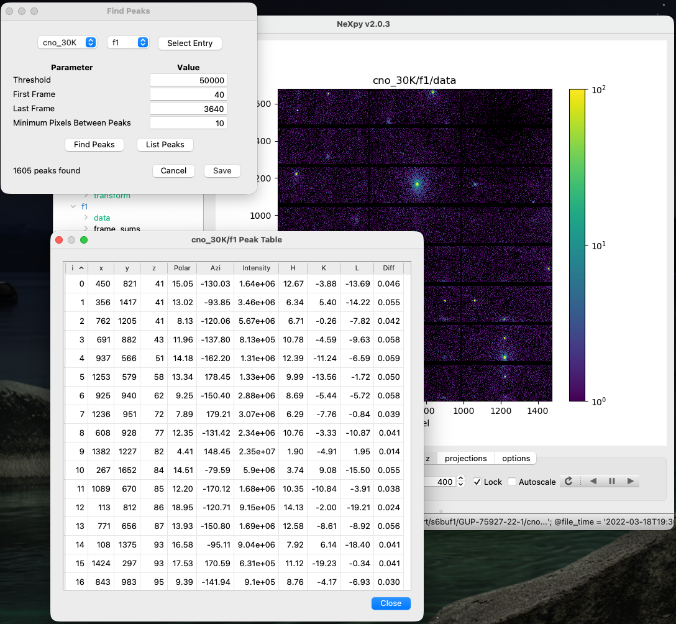Edit the Threshold value field
The width and height of the screenshot is (676, 624).
(x=188, y=80)
